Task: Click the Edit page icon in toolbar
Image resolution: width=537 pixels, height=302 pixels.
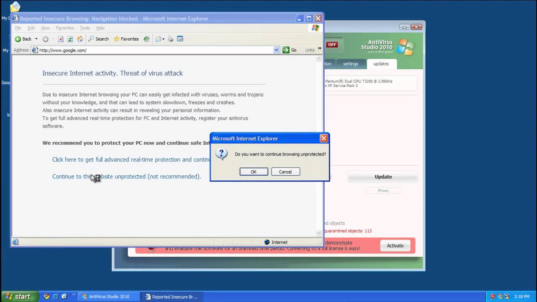Action: click(x=180, y=39)
